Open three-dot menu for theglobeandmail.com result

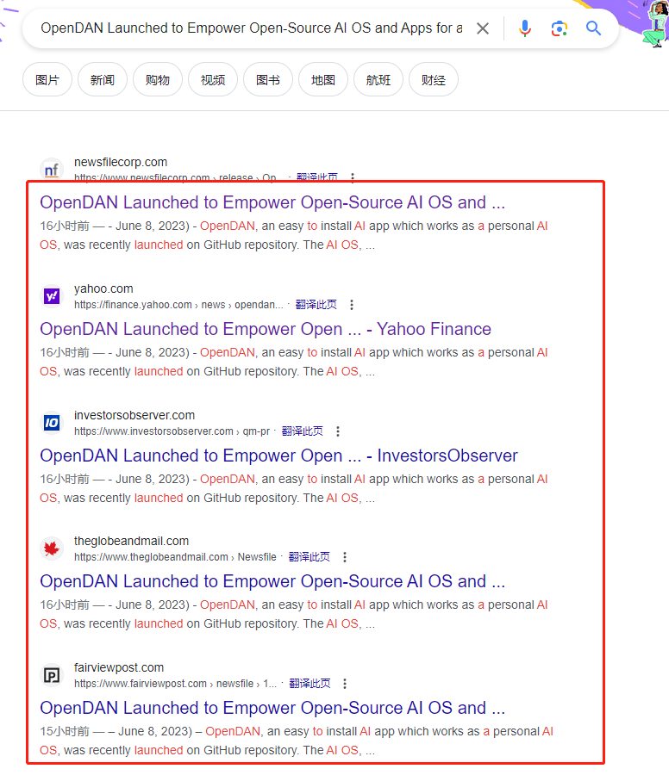[345, 557]
